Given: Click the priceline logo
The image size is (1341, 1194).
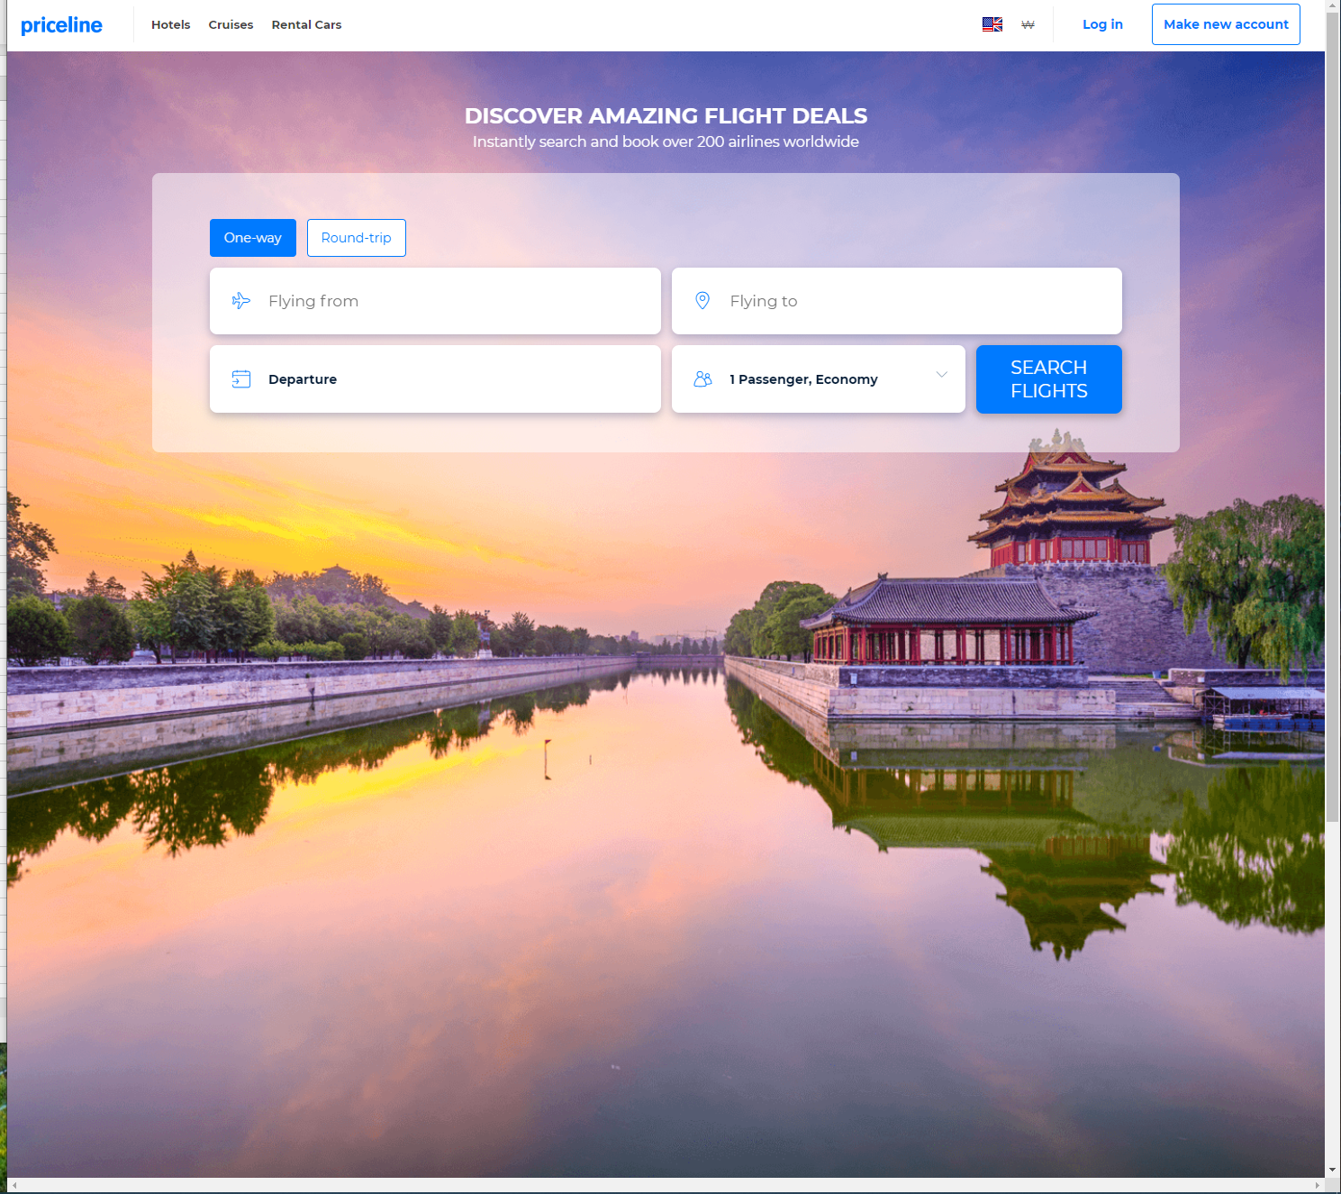Looking at the screenshot, I should point(61,25).
